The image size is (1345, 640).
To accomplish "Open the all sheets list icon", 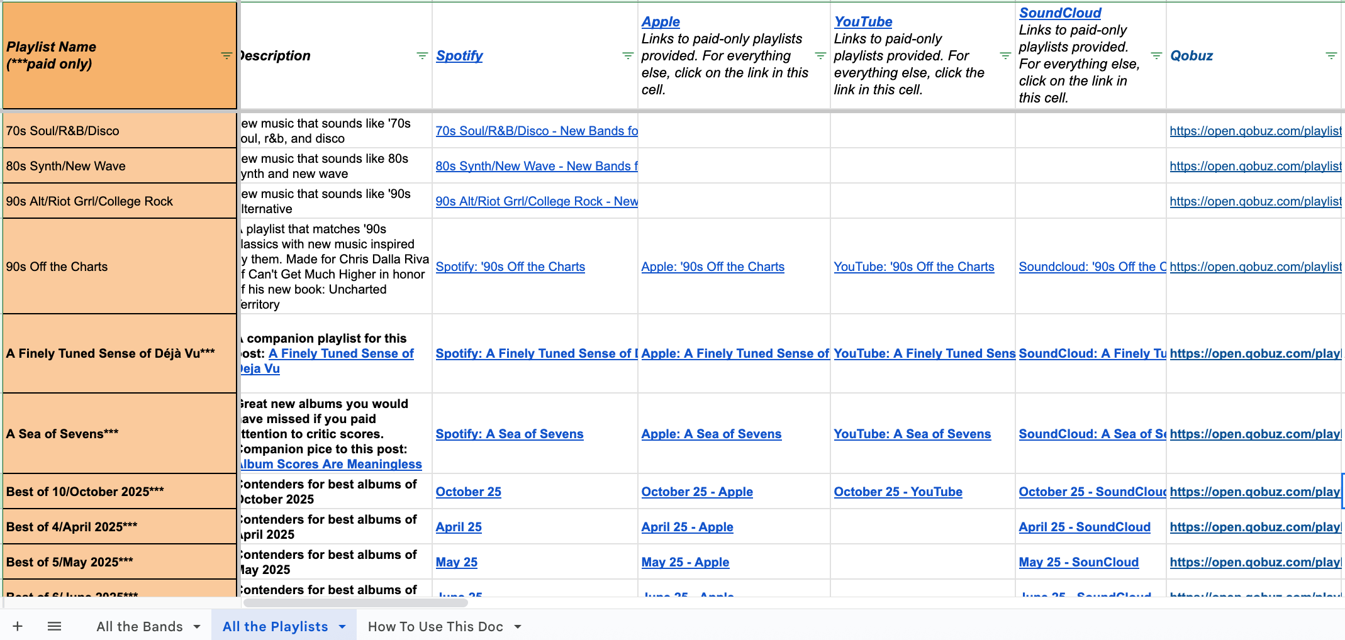I will tap(55, 626).
